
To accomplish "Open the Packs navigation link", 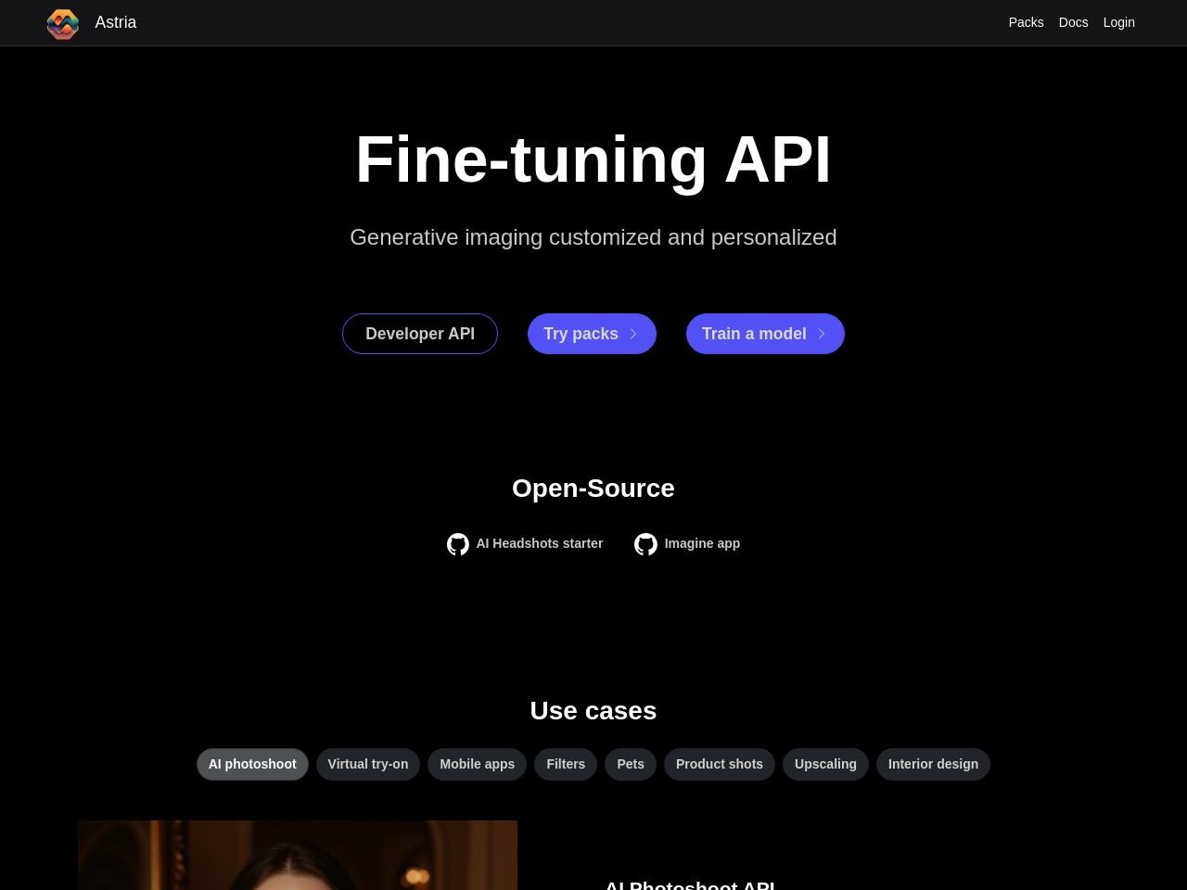I will tap(1026, 22).
